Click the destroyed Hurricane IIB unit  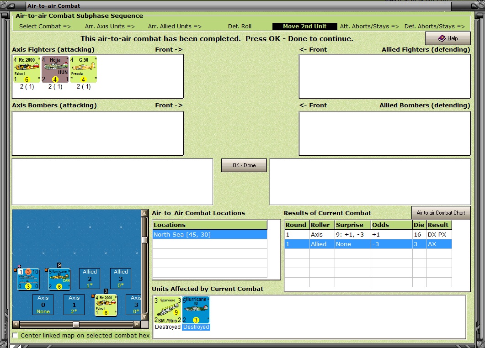(196, 310)
